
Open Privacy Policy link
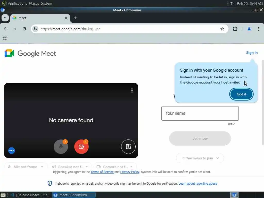click(130, 172)
